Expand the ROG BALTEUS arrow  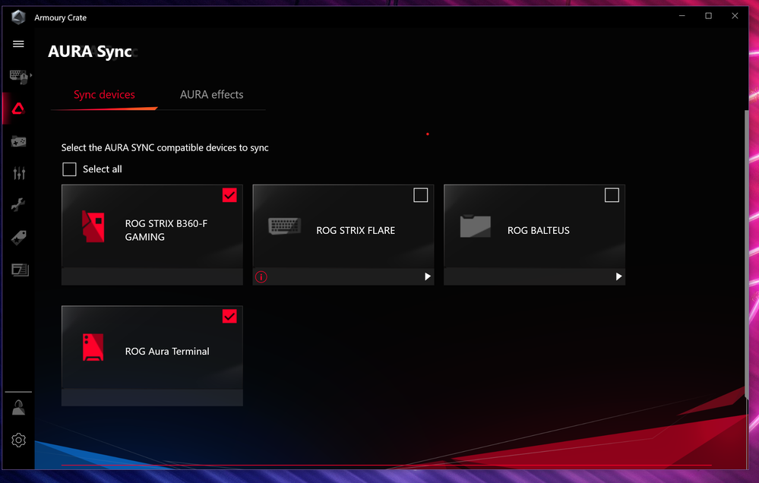618,276
